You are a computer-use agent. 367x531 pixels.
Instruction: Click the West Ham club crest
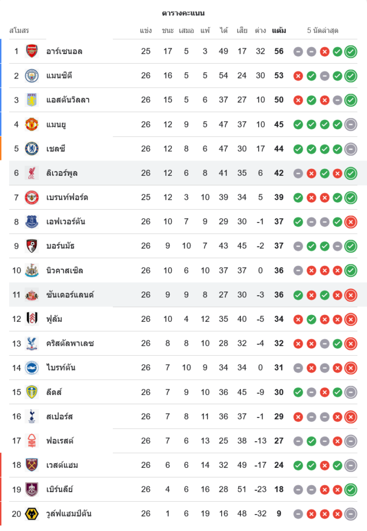pos(32,465)
